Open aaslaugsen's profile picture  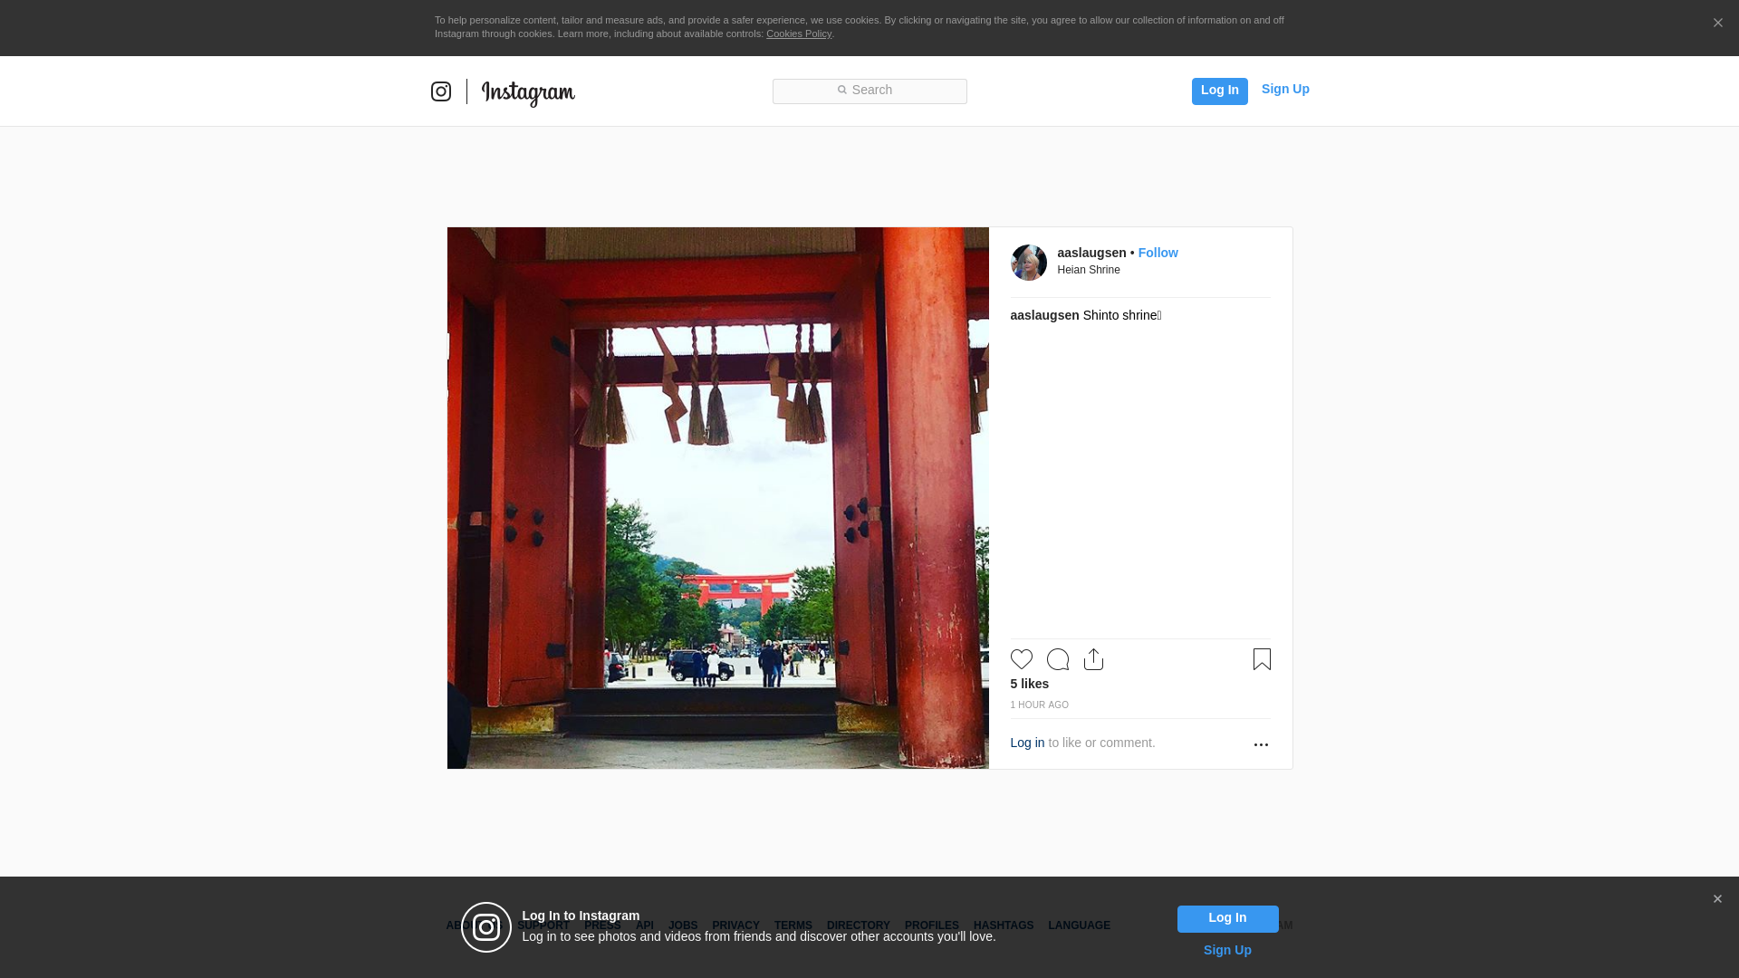pyautogui.click(x=1029, y=263)
